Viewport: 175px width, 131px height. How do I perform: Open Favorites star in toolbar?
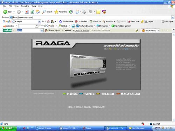61,12
